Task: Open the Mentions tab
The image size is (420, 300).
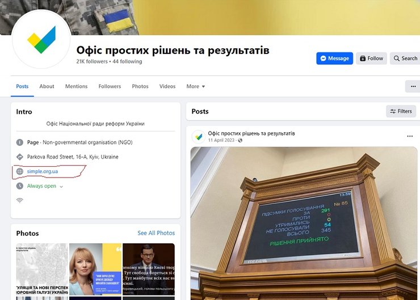Action: point(77,86)
